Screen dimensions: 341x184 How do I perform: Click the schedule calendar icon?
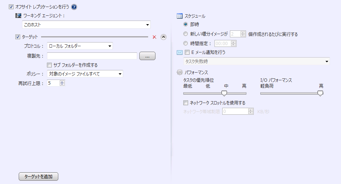[180, 16]
